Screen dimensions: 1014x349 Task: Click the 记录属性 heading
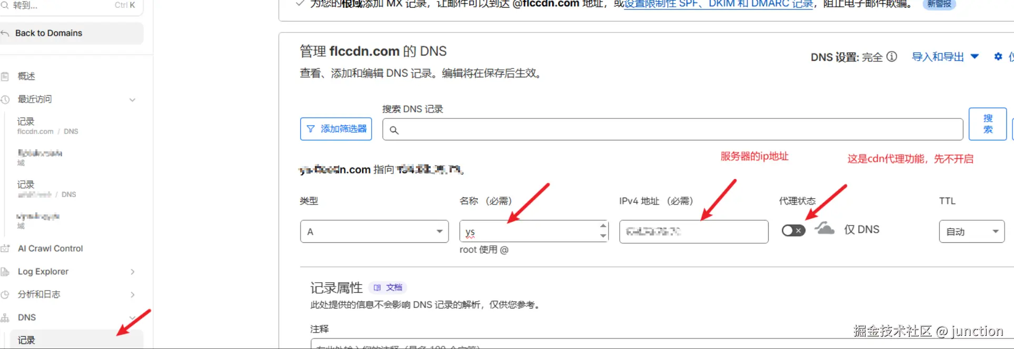(336, 288)
